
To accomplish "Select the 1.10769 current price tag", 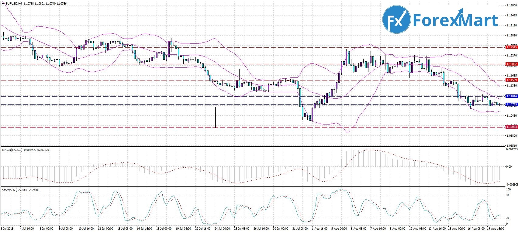I will (x=511, y=104).
